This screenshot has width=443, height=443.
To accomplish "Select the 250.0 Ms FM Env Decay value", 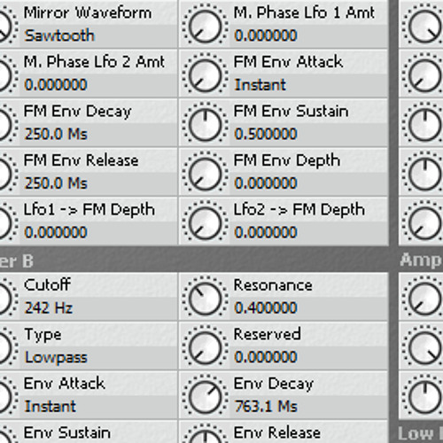I will [x=56, y=134].
